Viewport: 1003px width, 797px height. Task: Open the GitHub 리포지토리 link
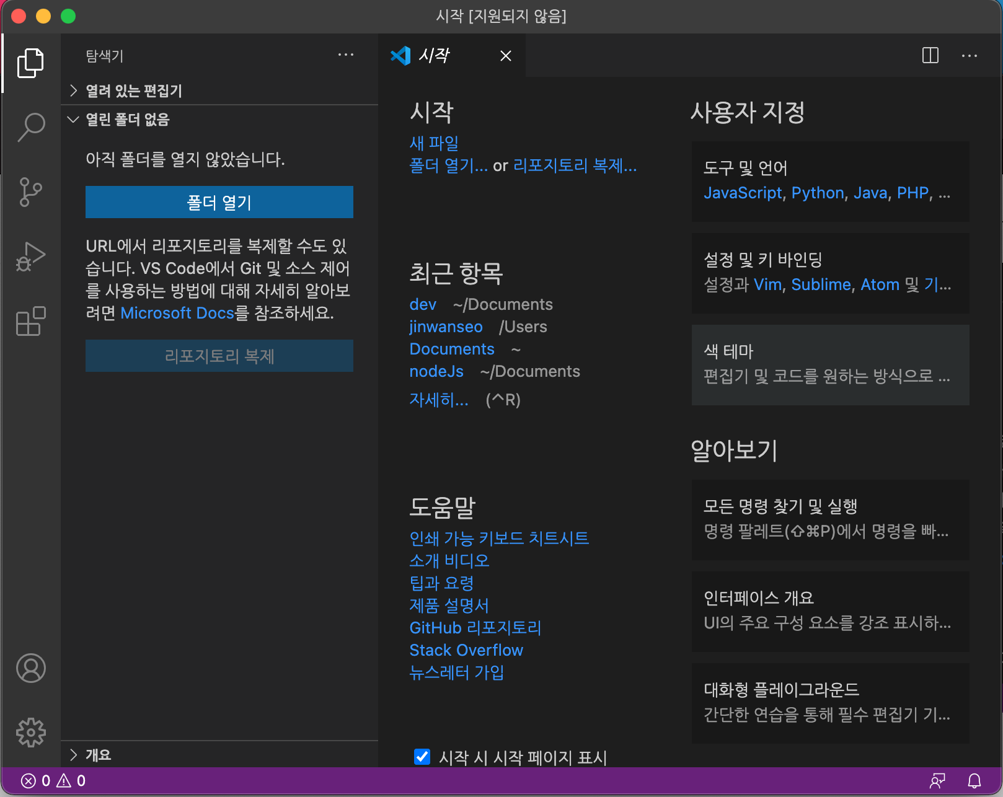pos(475,628)
